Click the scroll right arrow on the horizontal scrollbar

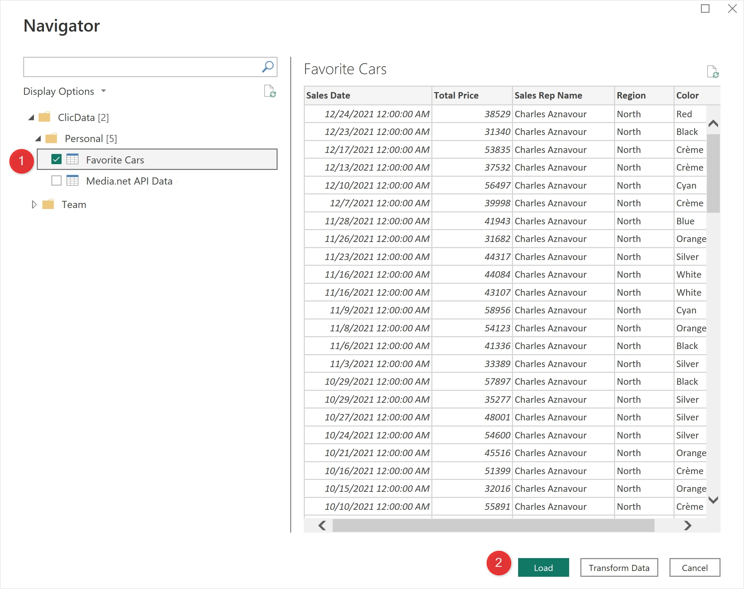click(x=687, y=525)
